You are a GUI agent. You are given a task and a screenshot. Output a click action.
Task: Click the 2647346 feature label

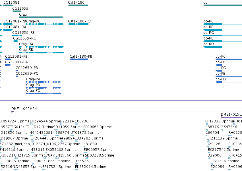click(229, 127)
